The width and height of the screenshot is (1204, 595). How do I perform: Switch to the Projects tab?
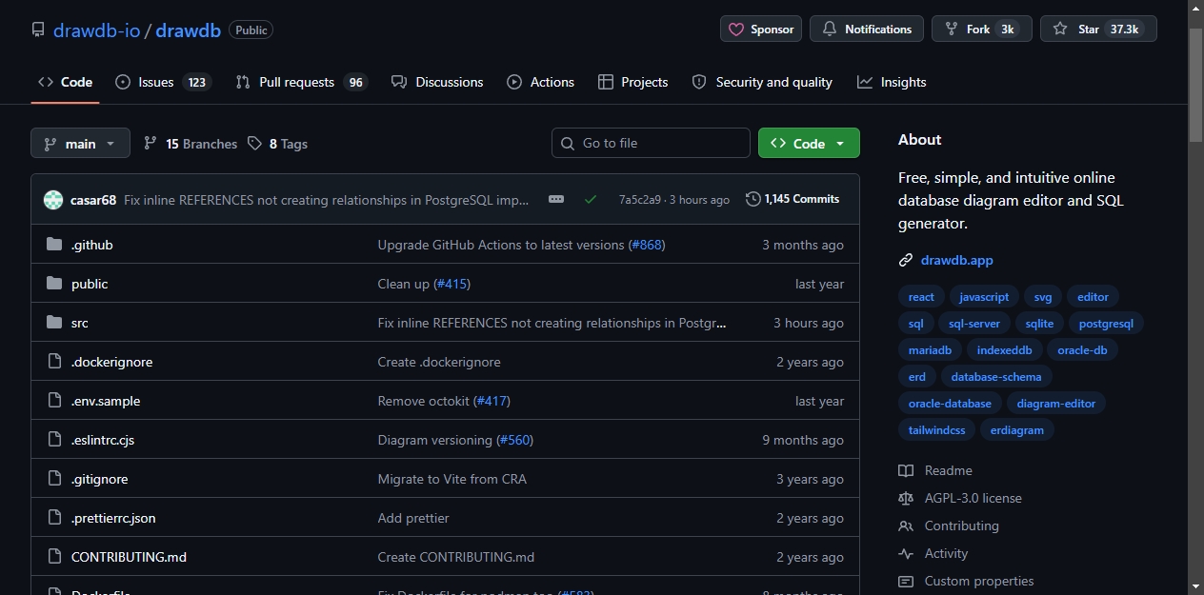[633, 82]
